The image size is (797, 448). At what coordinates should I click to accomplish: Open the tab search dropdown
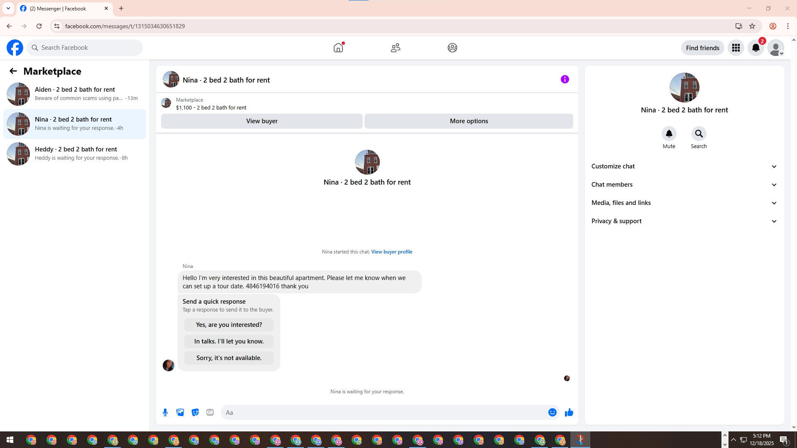click(x=8, y=8)
